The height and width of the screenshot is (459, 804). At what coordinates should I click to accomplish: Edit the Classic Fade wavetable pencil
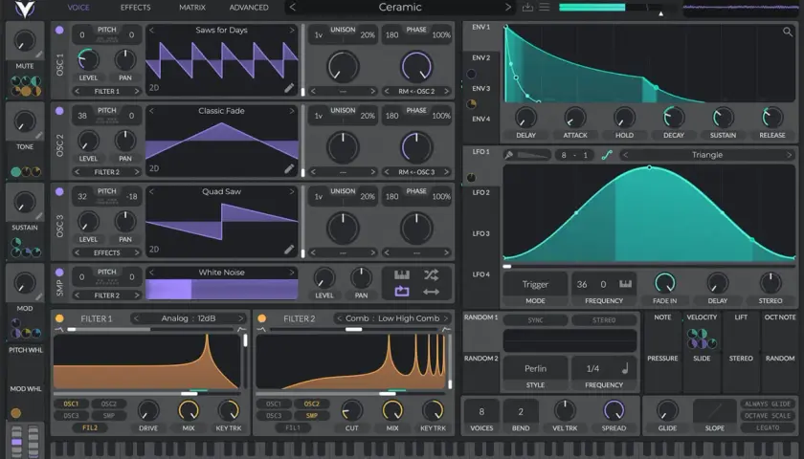tap(289, 168)
